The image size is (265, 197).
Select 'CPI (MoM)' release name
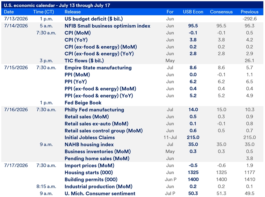pyautogui.click(x=78, y=33)
